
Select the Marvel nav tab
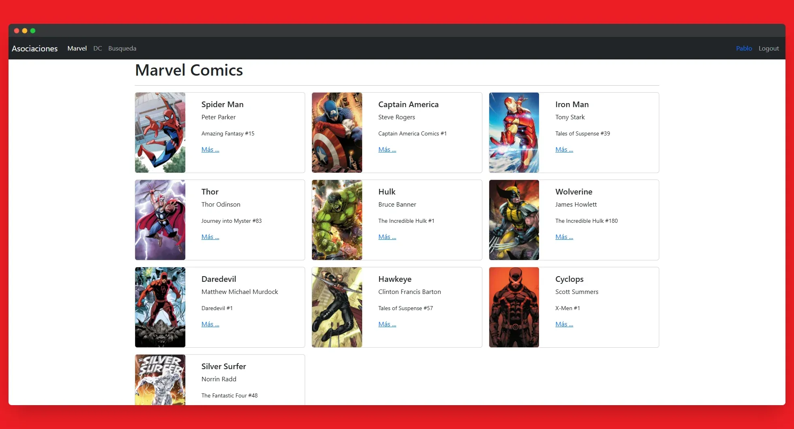pyautogui.click(x=77, y=49)
